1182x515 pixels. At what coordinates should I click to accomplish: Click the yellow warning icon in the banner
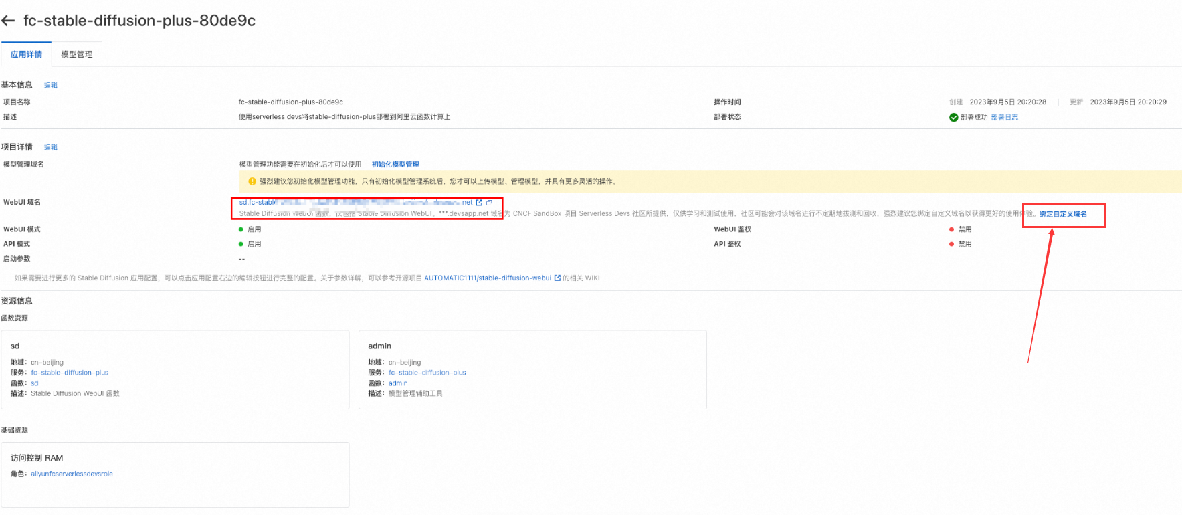click(252, 181)
